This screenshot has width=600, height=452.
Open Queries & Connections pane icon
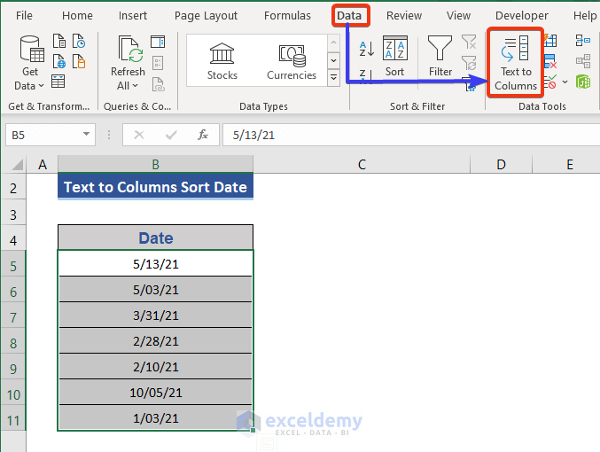[158, 42]
